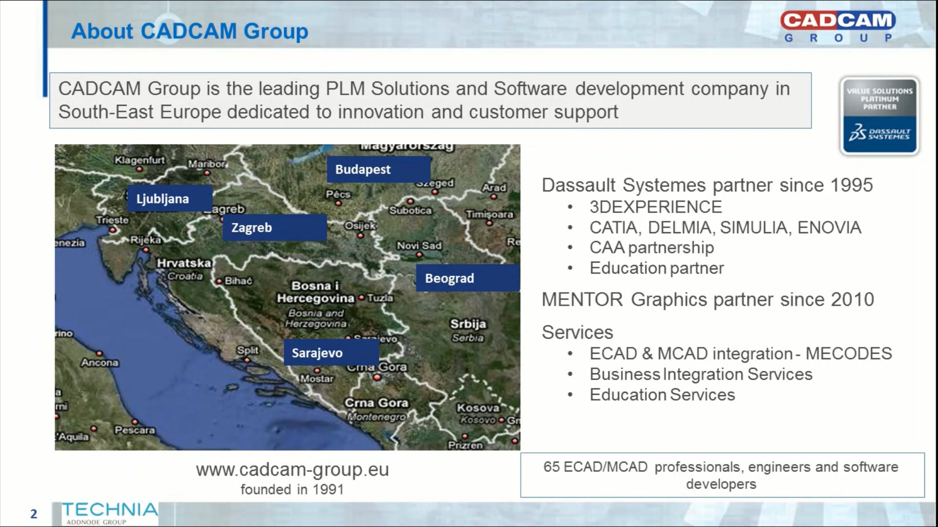Select the Beograd map label
The image size is (938, 527).
click(467, 278)
